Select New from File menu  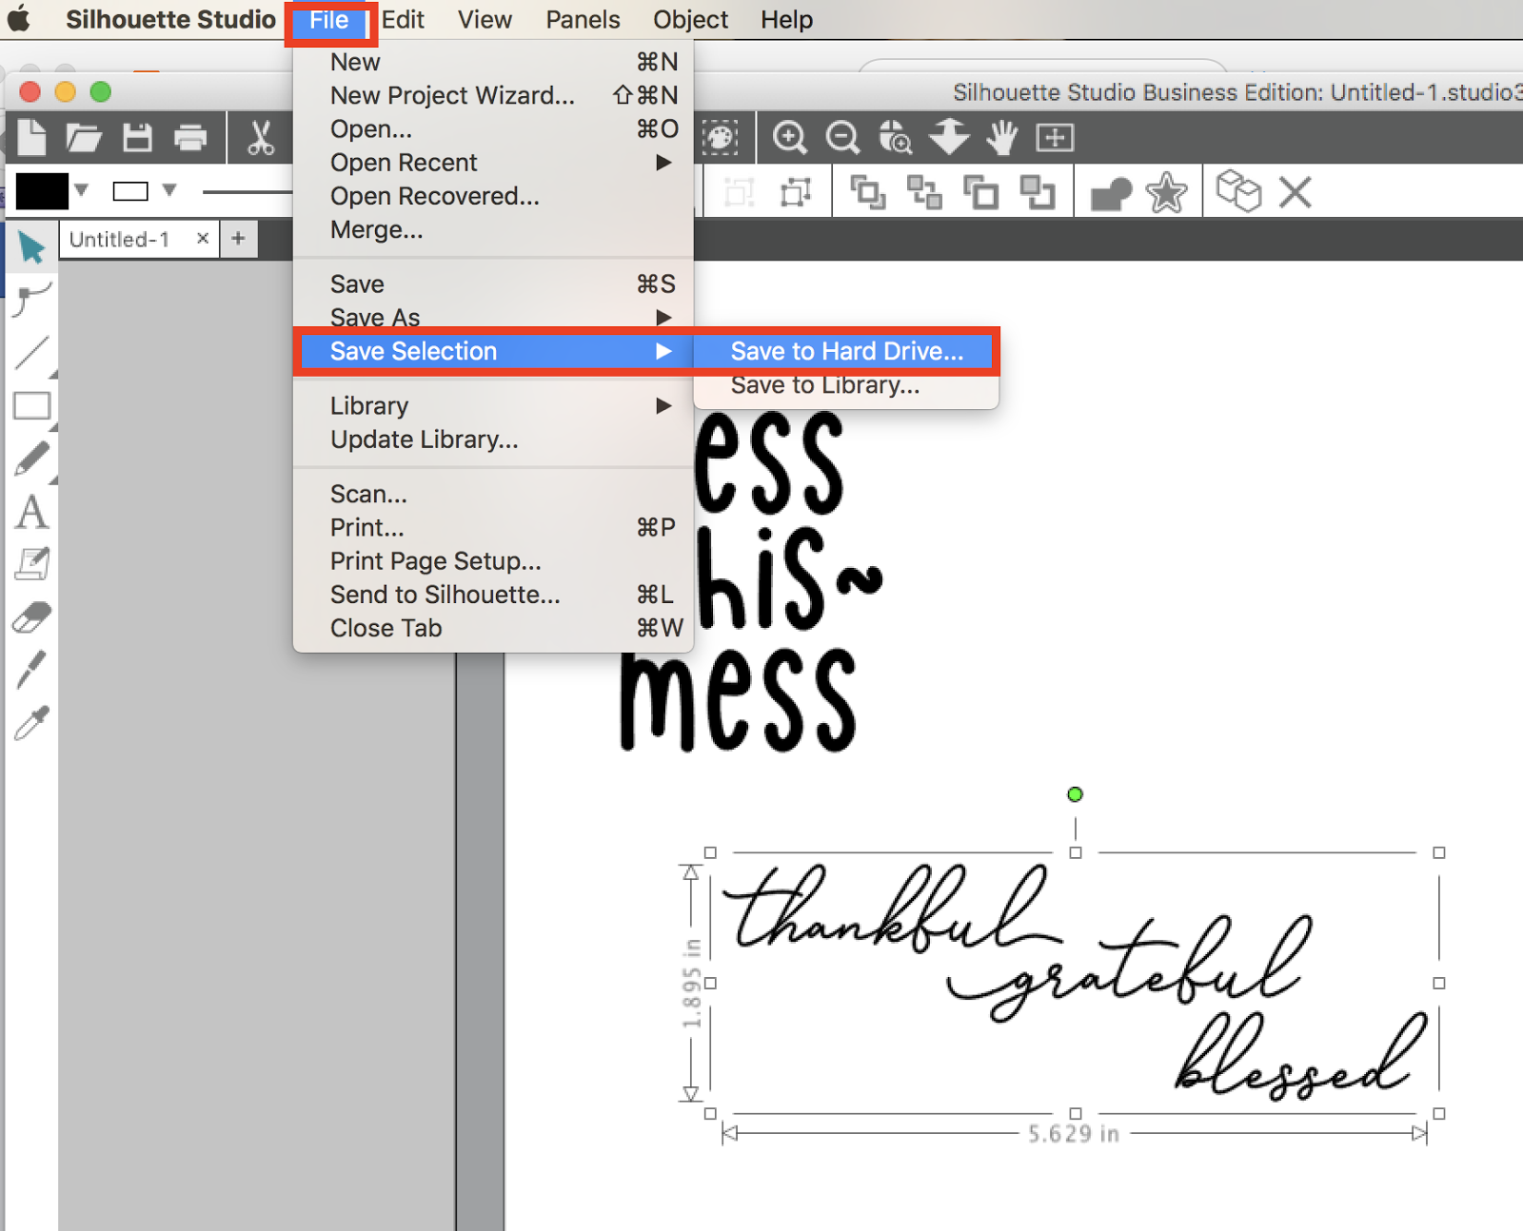(493, 62)
